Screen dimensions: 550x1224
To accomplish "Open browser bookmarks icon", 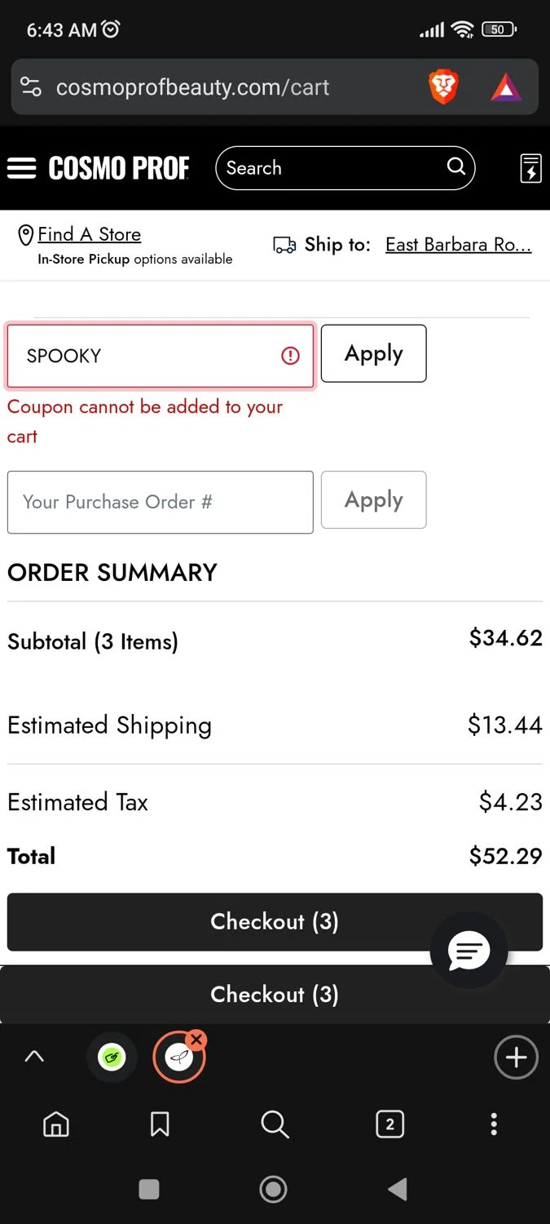I will point(160,1124).
